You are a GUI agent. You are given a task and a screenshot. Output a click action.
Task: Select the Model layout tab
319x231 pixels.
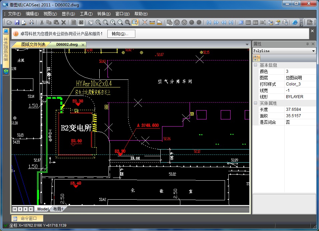pos(43,209)
